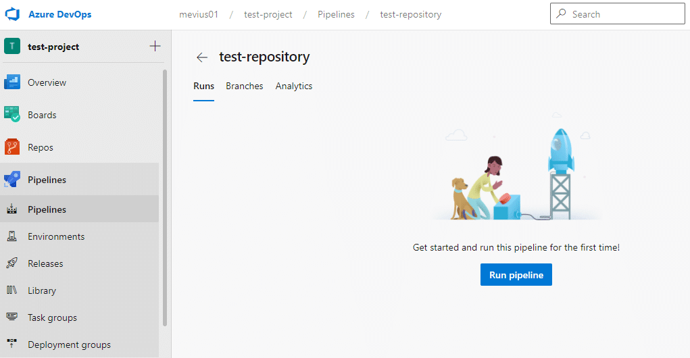
Task: Open the test-project breadcrumb link
Action: [268, 14]
